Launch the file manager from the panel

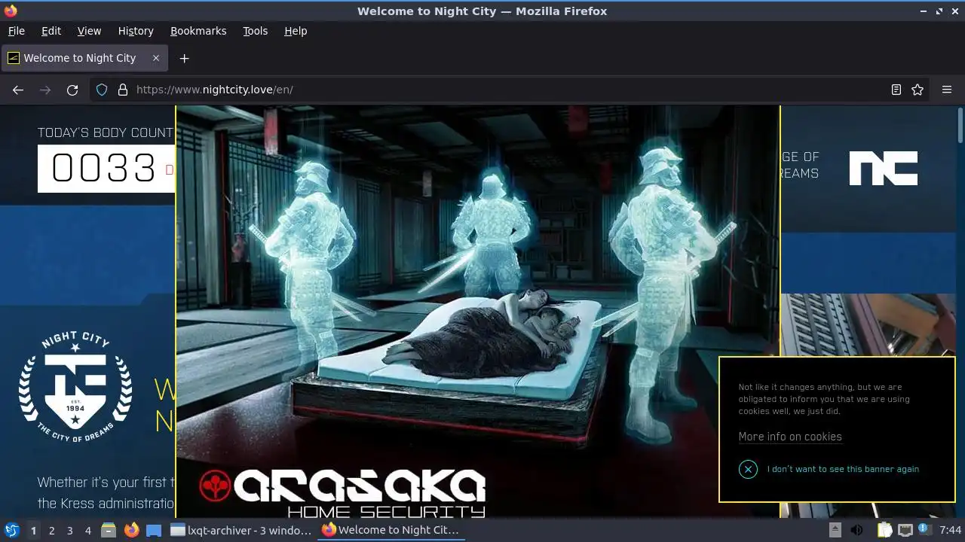(109, 530)
